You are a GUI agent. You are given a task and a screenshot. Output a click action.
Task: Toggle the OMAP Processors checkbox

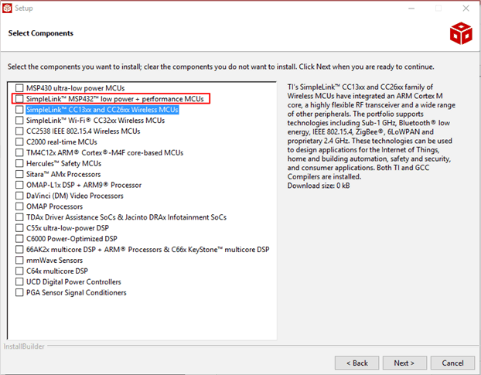[19, 206]
